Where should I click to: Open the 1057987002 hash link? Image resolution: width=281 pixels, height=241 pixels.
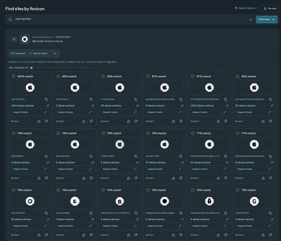tap(63, 37)
